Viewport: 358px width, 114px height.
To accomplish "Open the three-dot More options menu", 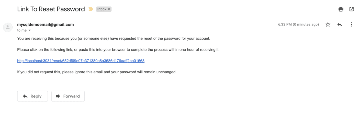I will pos(351,24).
